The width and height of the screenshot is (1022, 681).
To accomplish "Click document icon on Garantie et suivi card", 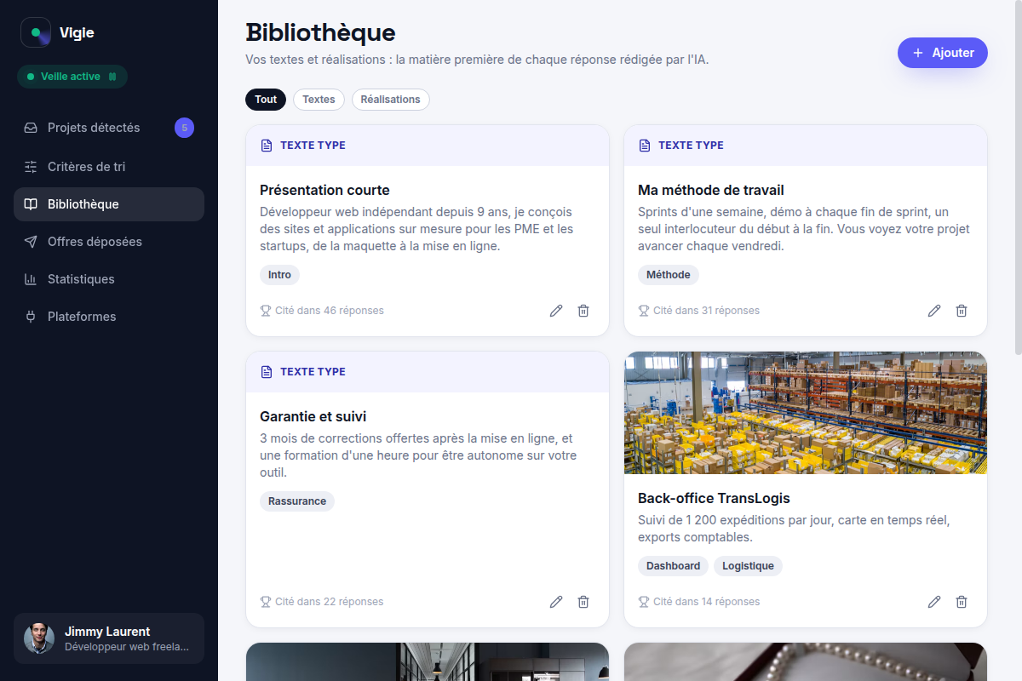I will [x=267, y=372].
